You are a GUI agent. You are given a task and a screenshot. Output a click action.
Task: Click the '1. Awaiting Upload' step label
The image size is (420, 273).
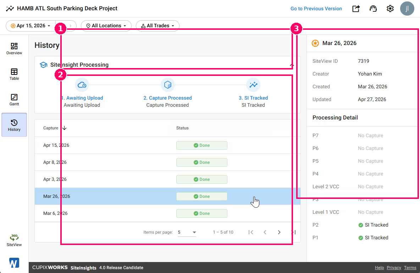point(82,98)
